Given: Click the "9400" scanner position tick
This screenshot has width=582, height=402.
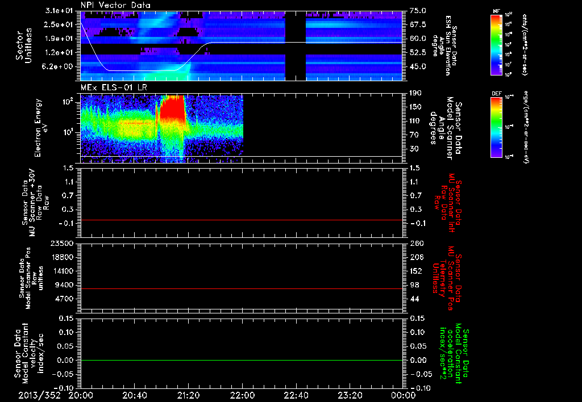Looking at the screenshot, I should pos(65,285).
